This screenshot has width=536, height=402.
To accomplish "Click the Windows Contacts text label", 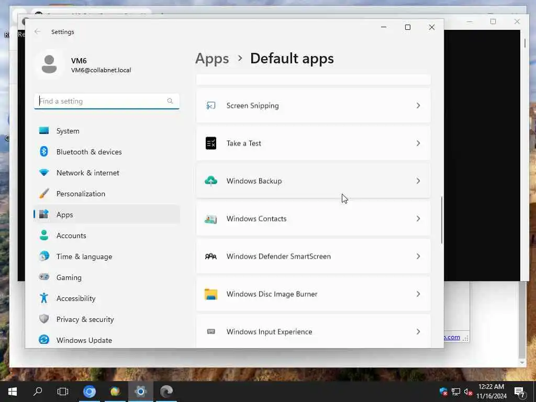I will pos(256,219).
